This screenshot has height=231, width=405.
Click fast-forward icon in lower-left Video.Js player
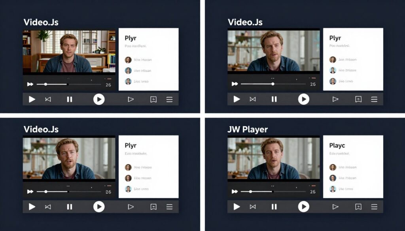point(30,192)
